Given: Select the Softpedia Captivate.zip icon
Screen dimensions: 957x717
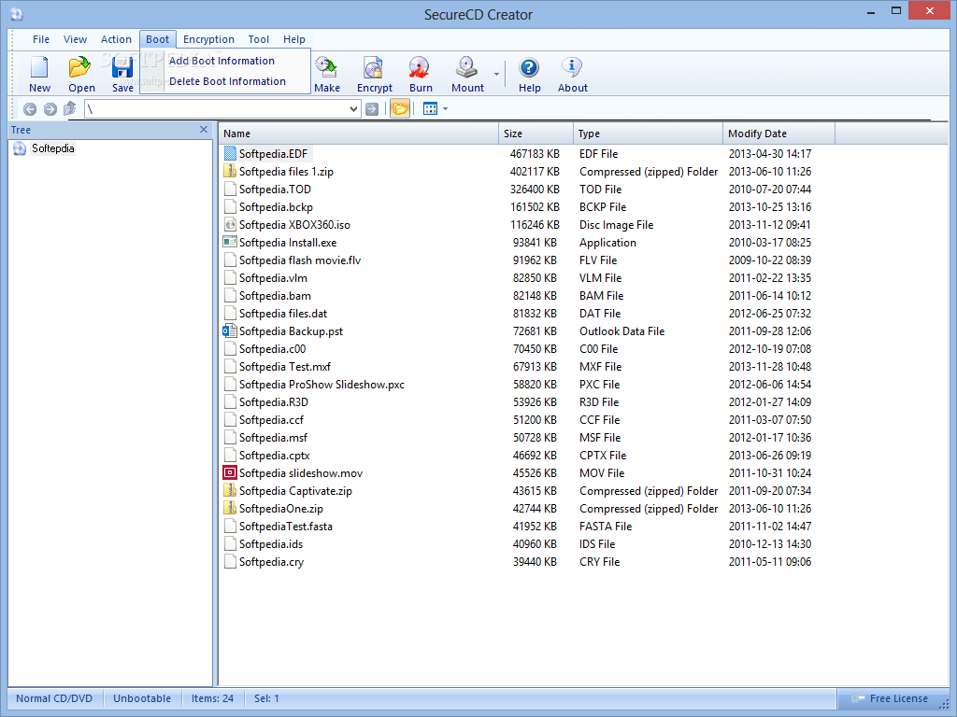Looking at the screenshot, I should click(230, 490).
